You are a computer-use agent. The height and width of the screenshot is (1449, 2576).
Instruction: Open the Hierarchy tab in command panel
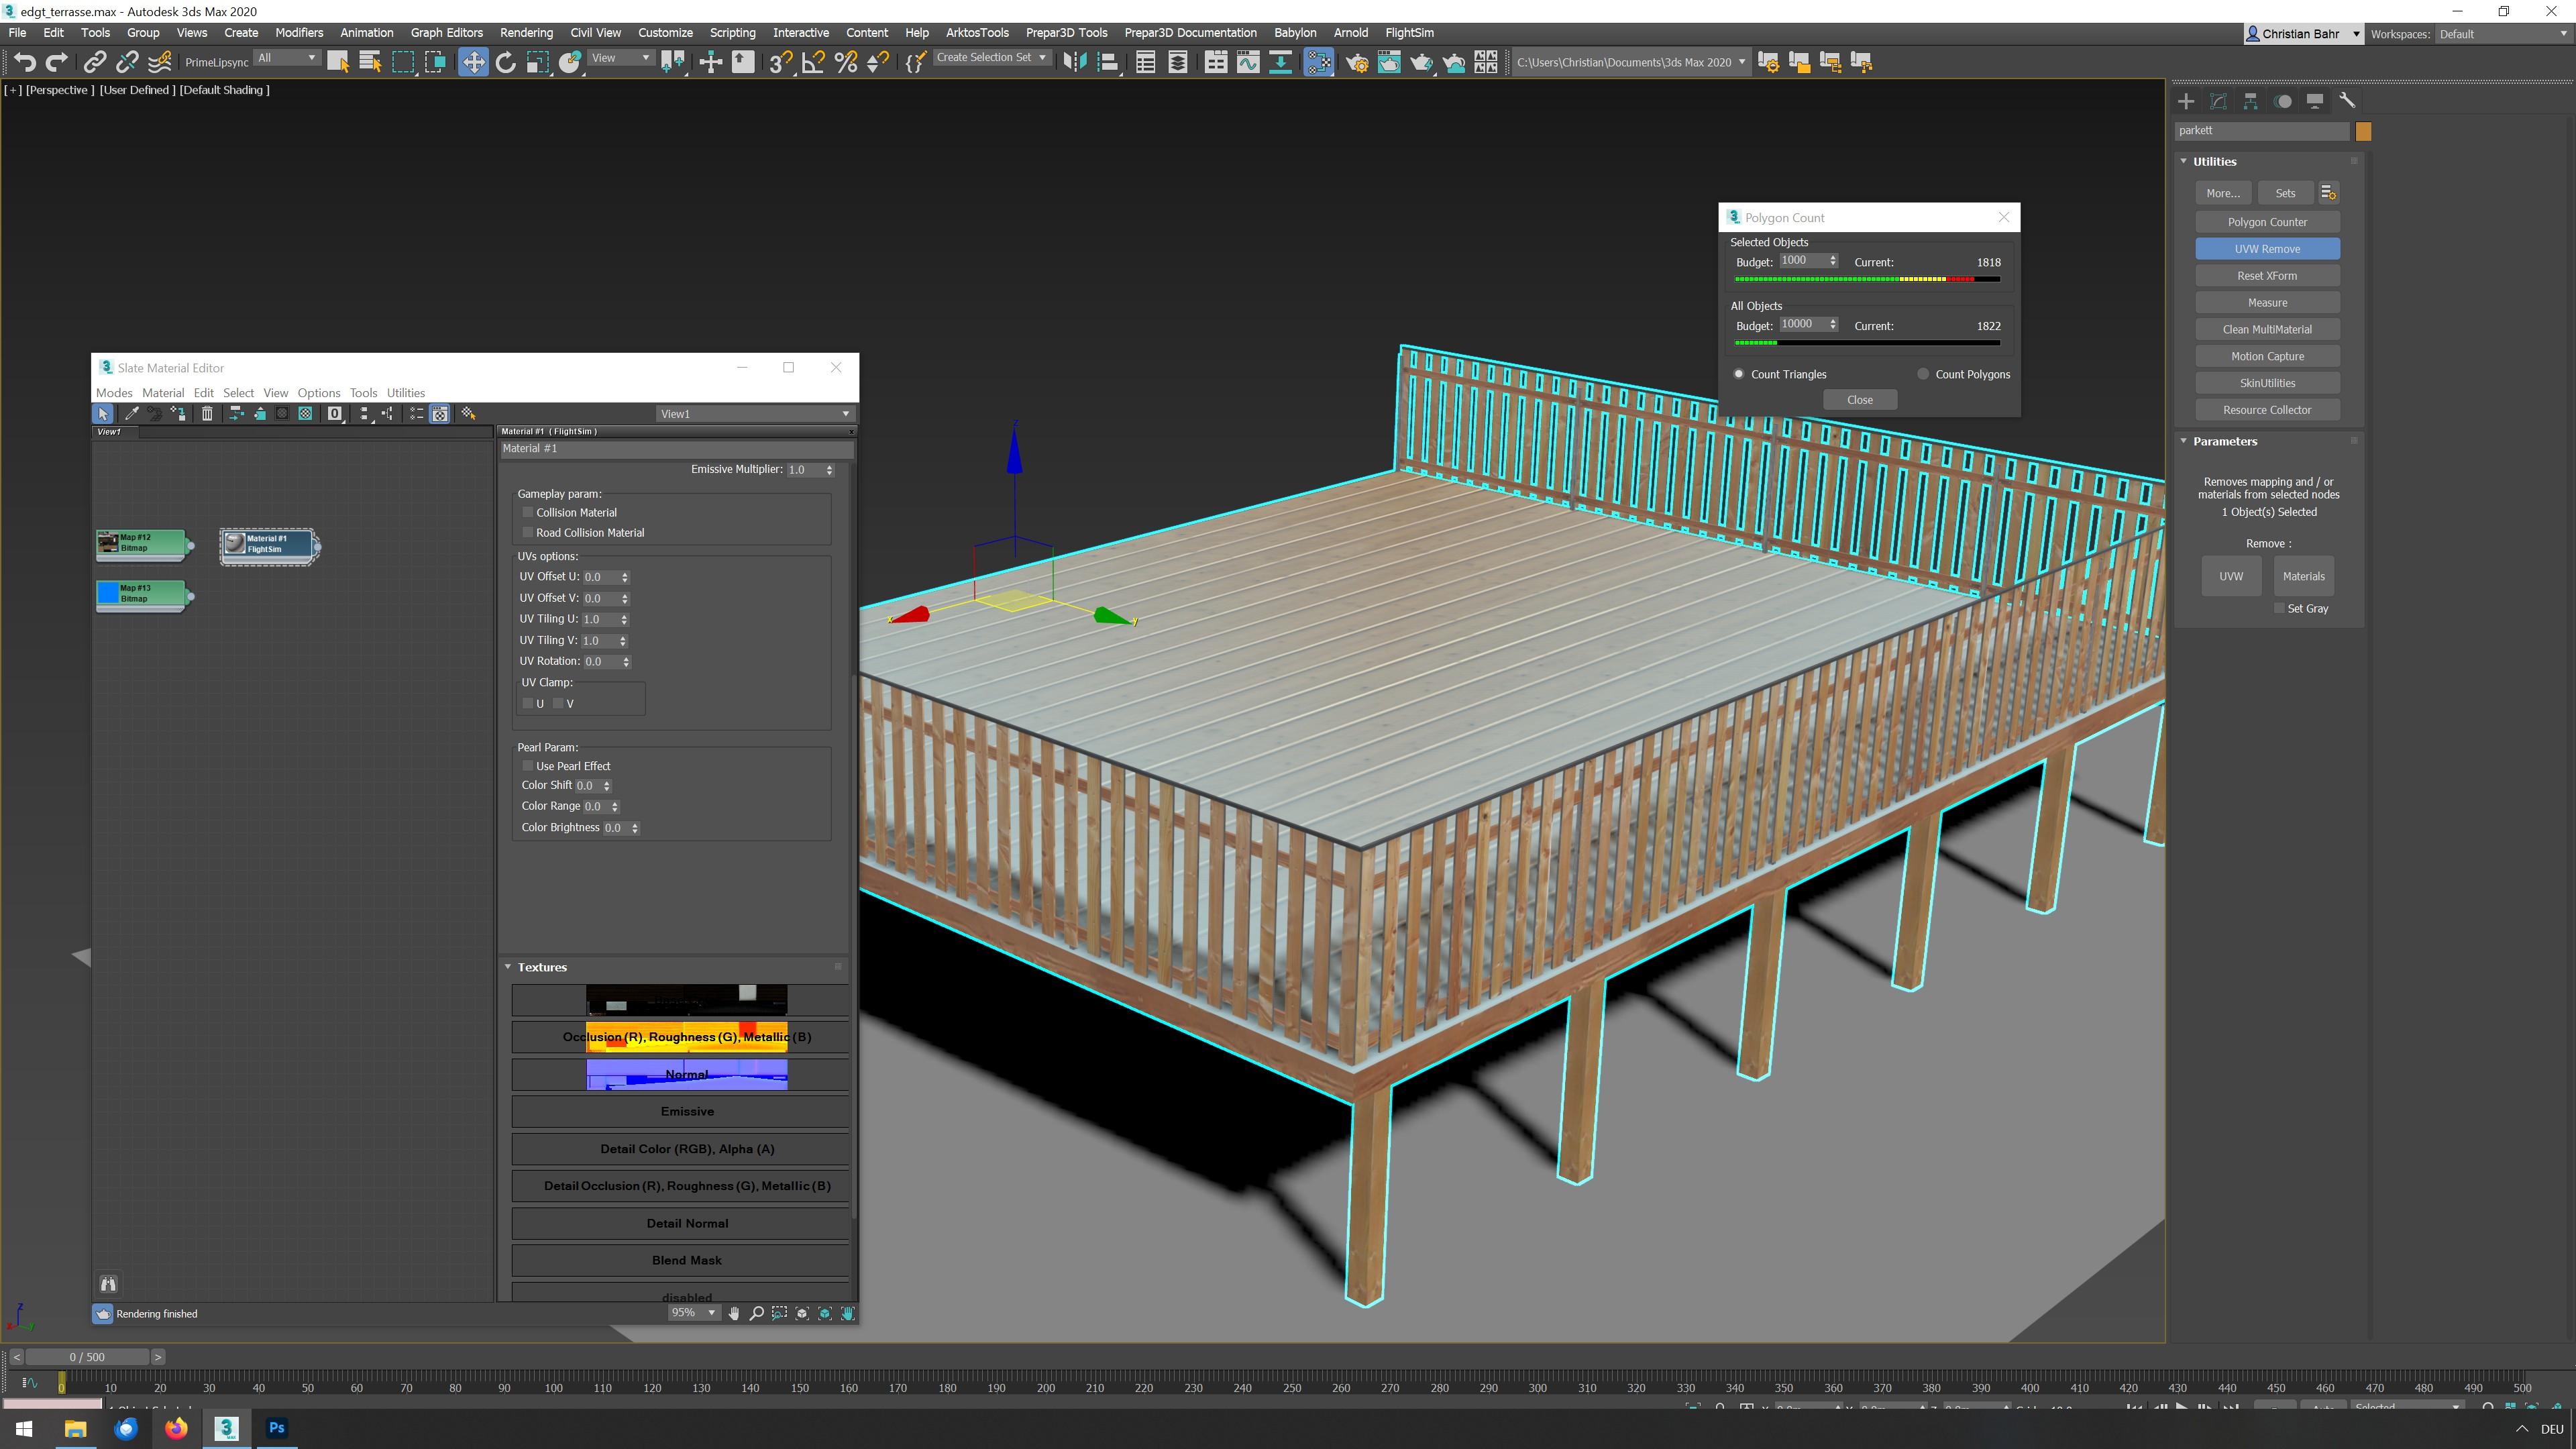2250,101
